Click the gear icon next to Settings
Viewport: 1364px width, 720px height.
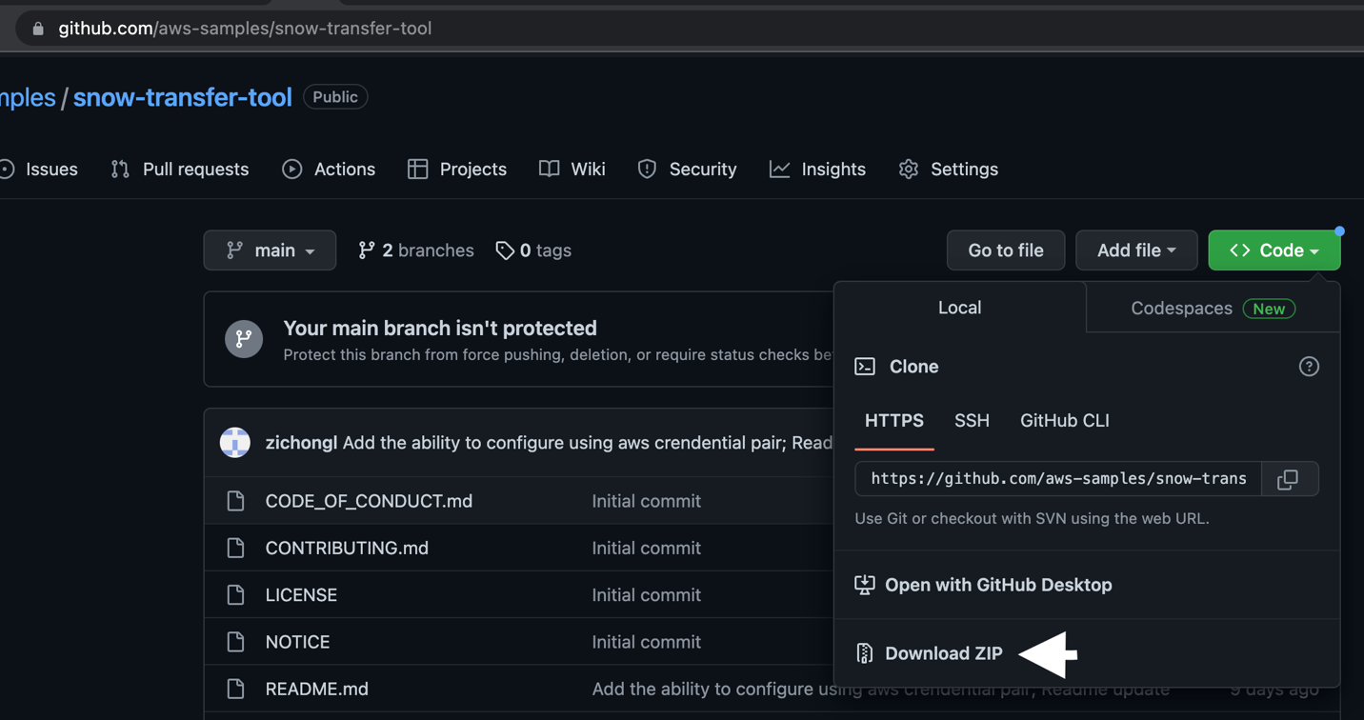tap(908, 169)
